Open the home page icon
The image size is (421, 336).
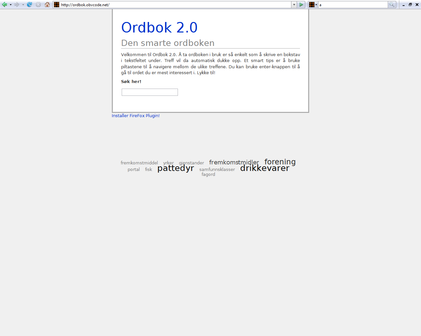(47, 5)
